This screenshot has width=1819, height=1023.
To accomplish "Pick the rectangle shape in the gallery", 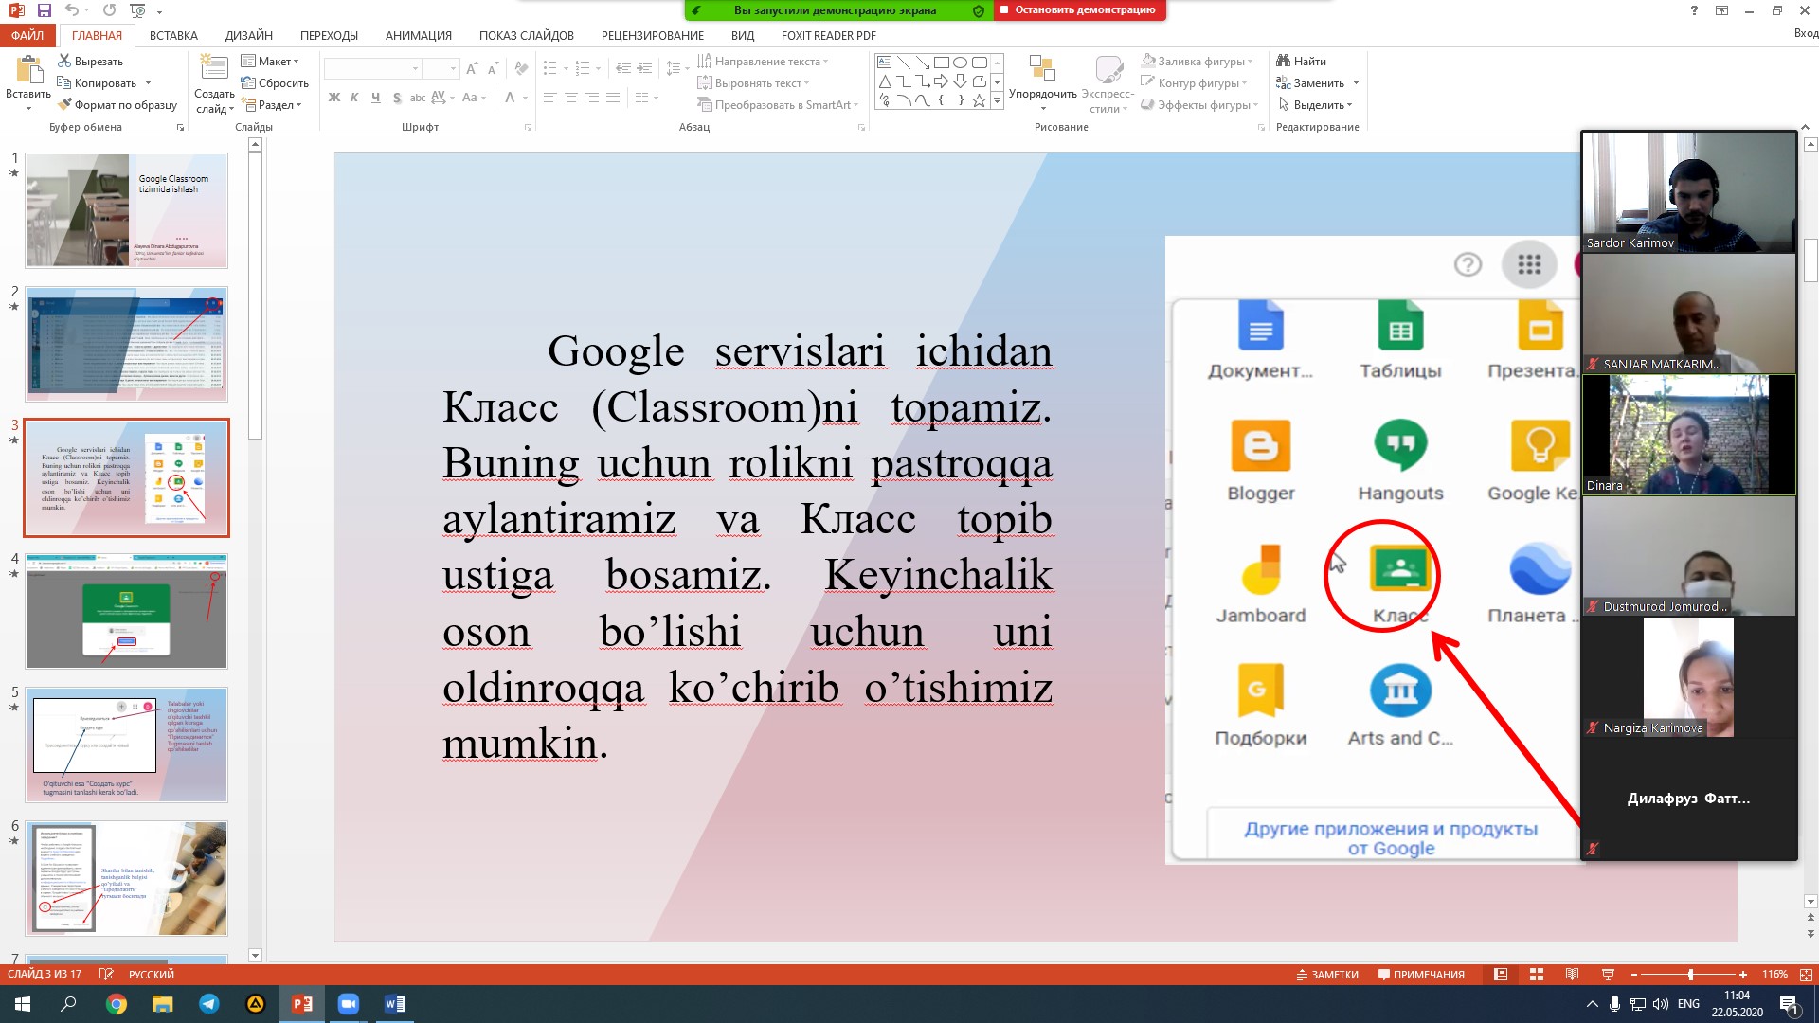I will coord(941,63).
